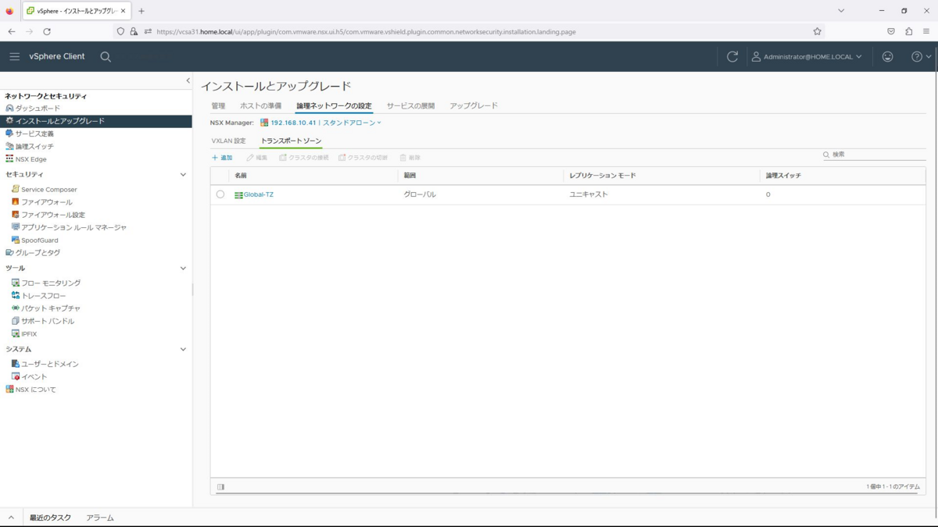The image size is (938, 527).
Task: Collapse the ツール section
Action: pos(183,268)
